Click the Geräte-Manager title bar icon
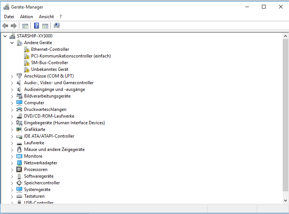289x214 pixels. coord(6,7)
